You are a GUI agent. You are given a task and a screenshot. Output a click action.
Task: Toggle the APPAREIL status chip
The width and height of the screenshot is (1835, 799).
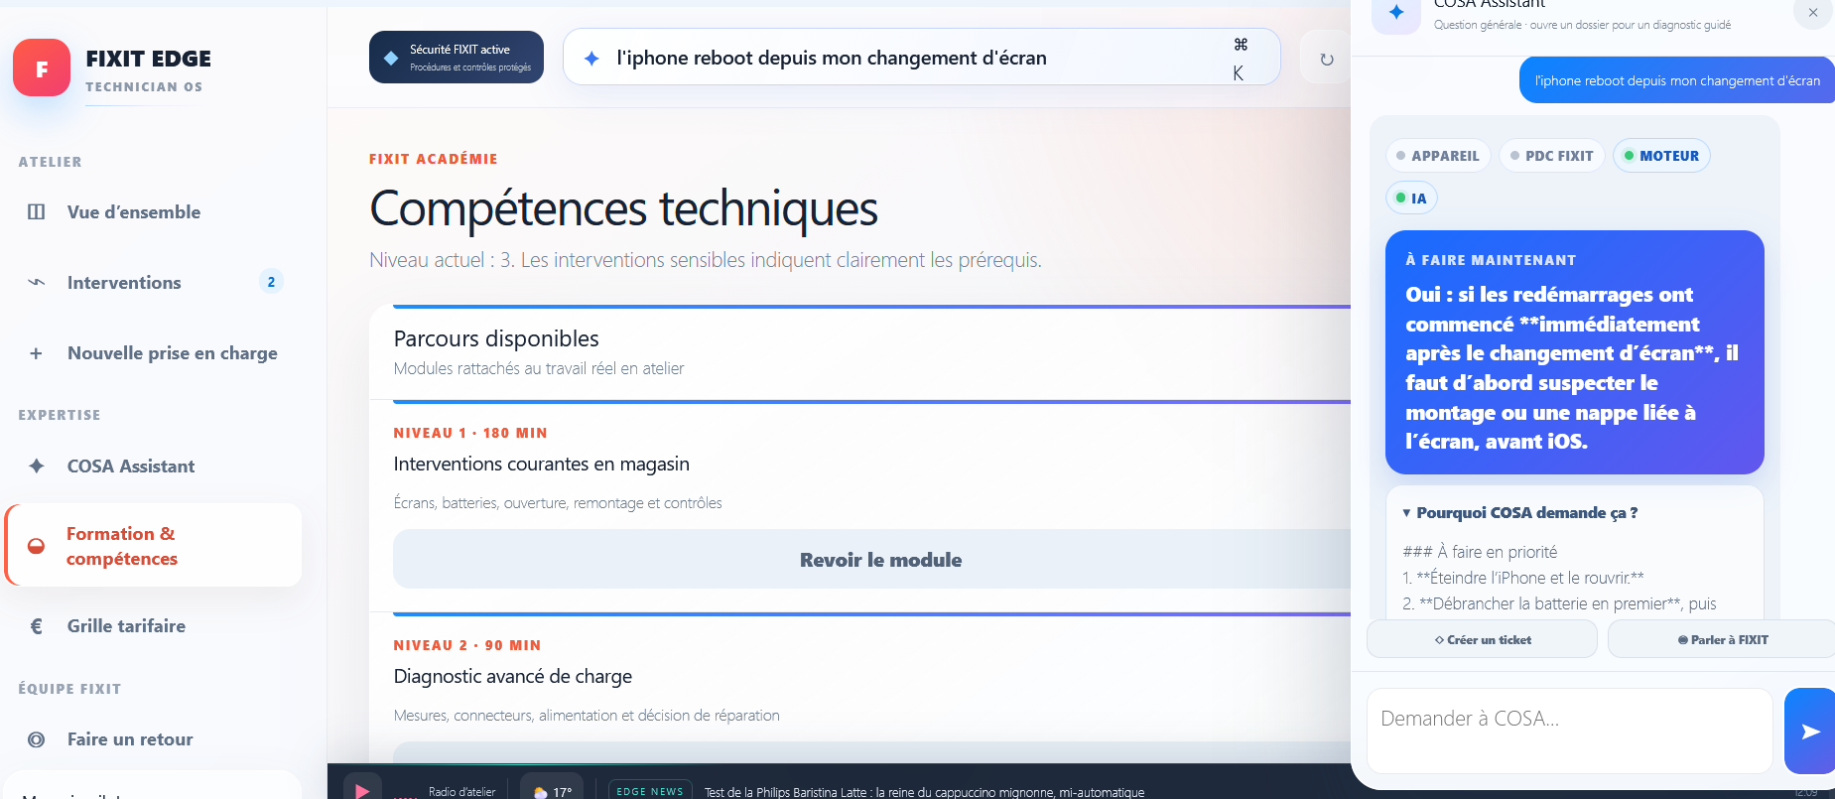click(1438, 156)
